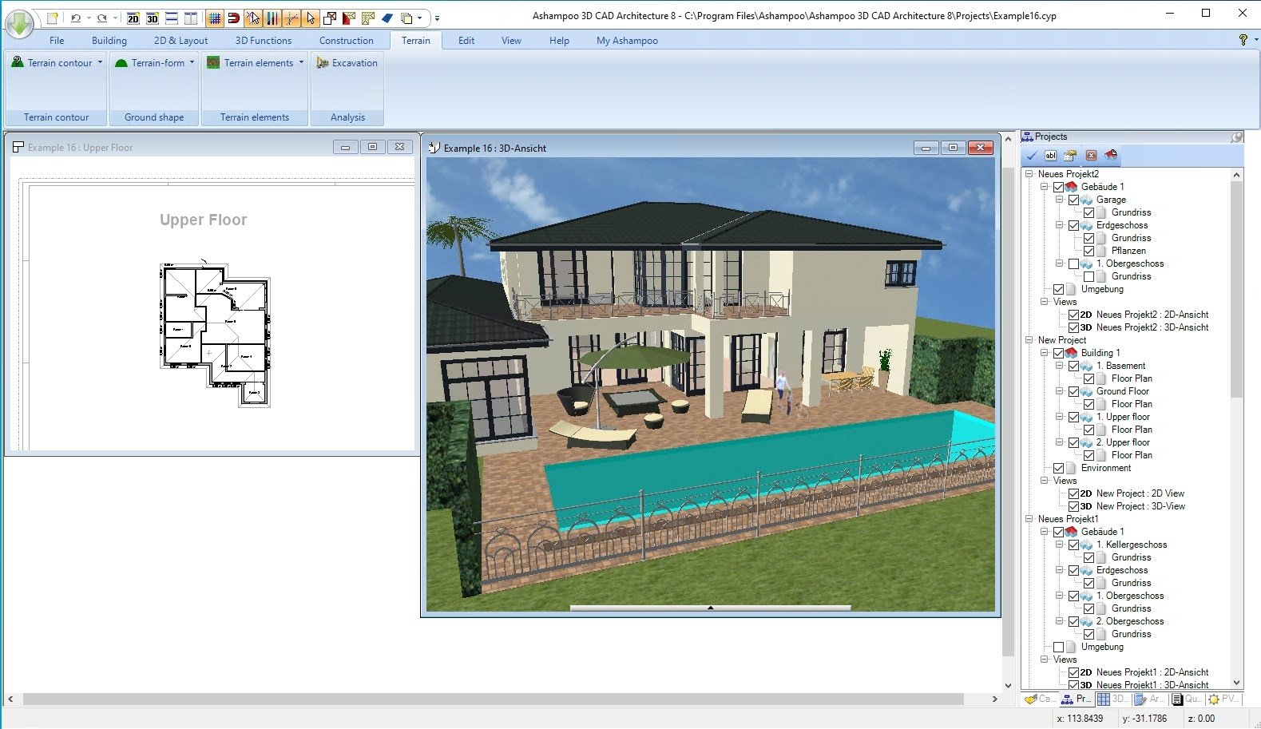Click the Undo arrow icon
The height and width of the screenshot is (729, 1261).
click(75, 18)
